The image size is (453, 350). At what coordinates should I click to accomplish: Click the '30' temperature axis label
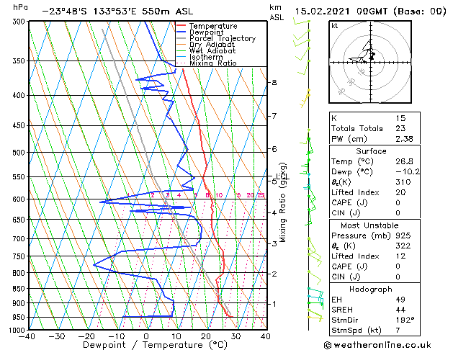pyautogui.click(x=236, y=336)
